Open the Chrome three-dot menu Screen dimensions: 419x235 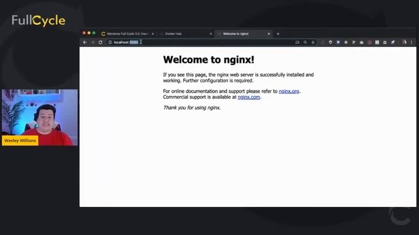click(412, 42)
